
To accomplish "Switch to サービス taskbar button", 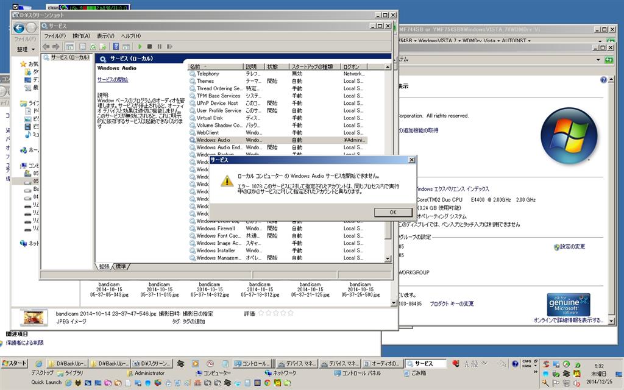I will pyautogui.click(x=425, y=364).
